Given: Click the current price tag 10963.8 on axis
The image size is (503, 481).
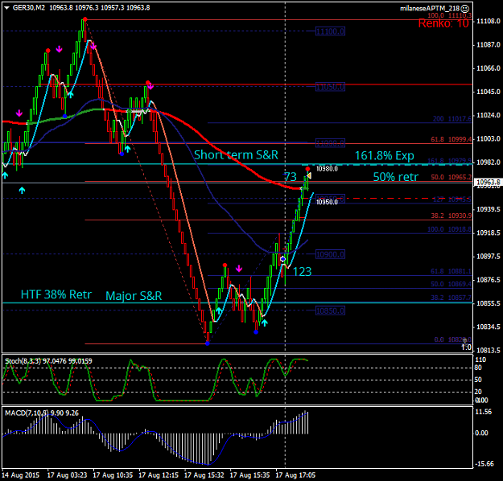Looking at the screenshot, I should pos(488,182).
